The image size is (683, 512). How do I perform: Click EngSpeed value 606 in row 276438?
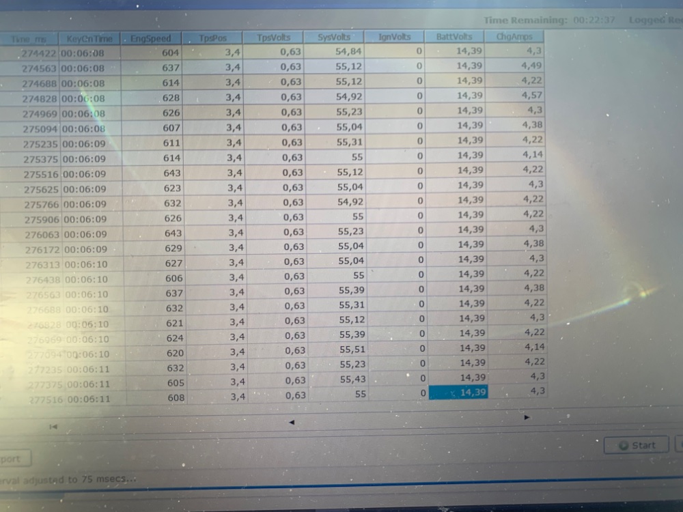coord(154,279)
